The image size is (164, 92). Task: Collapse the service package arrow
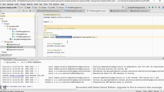(7, 29)
